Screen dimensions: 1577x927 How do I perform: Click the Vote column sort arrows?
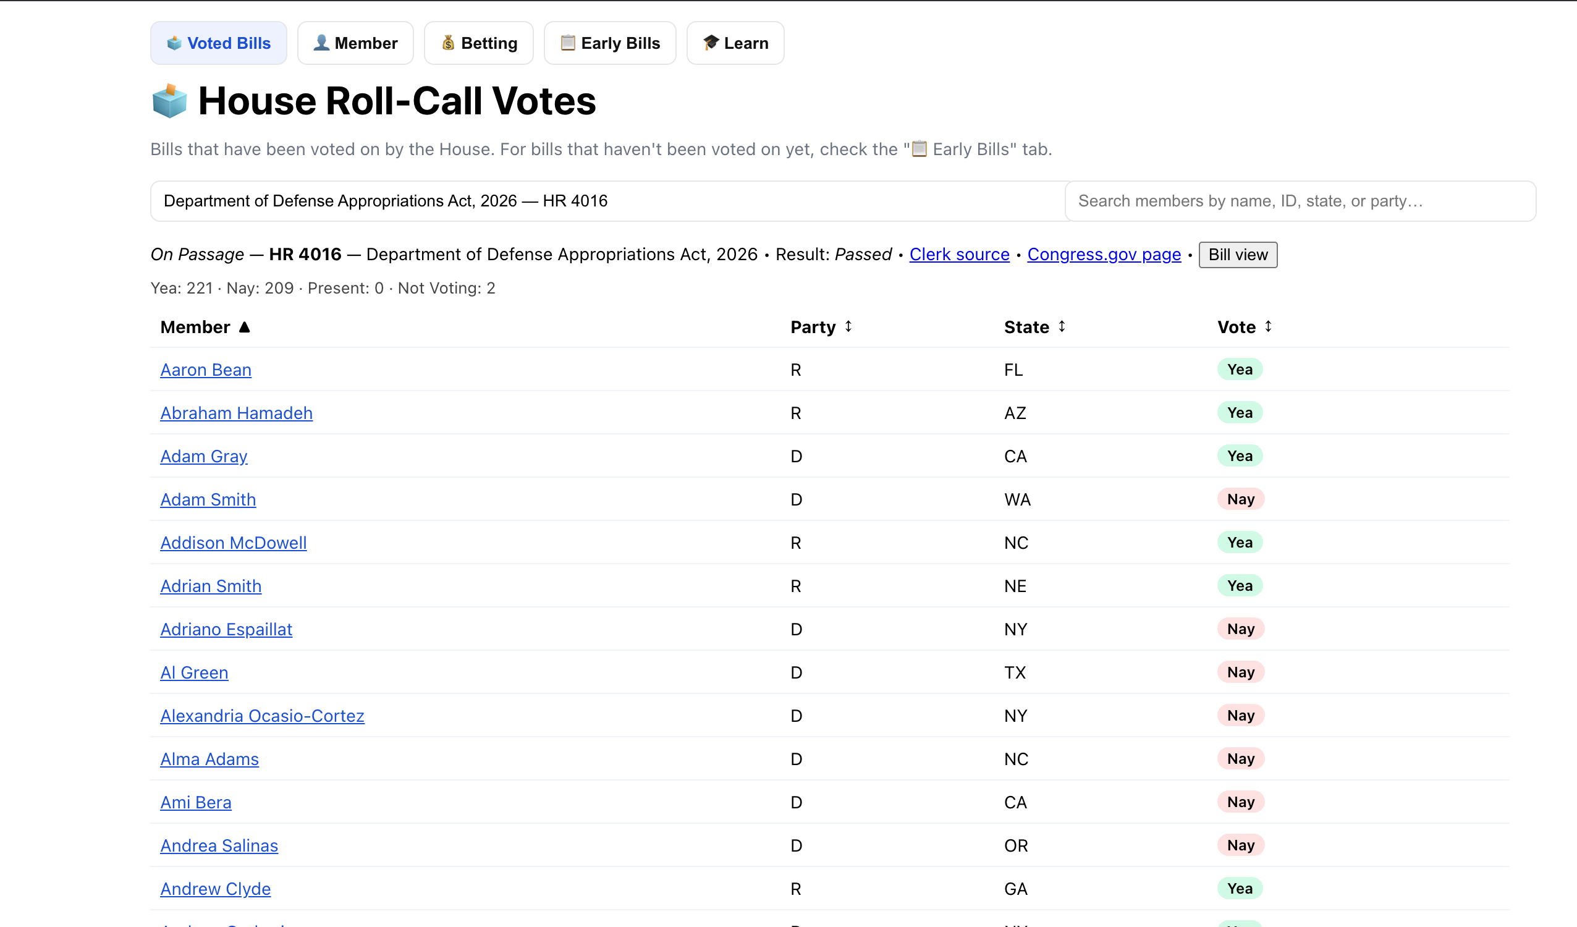[x=1268, y=327]
